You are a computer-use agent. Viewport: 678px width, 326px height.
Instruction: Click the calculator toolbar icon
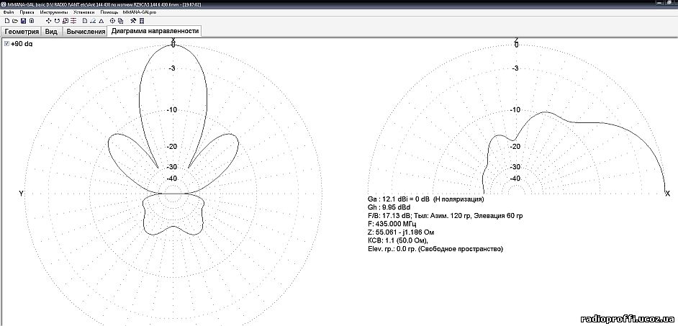(x=142, y=21)
